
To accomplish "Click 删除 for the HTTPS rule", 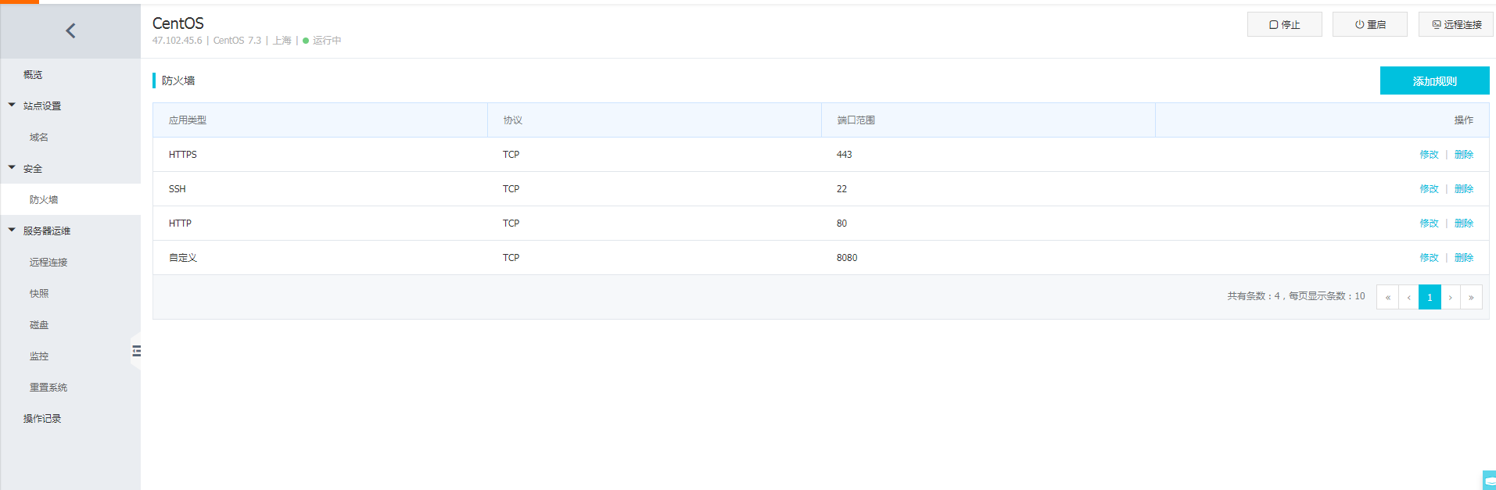I will (x=1464, y=155).
